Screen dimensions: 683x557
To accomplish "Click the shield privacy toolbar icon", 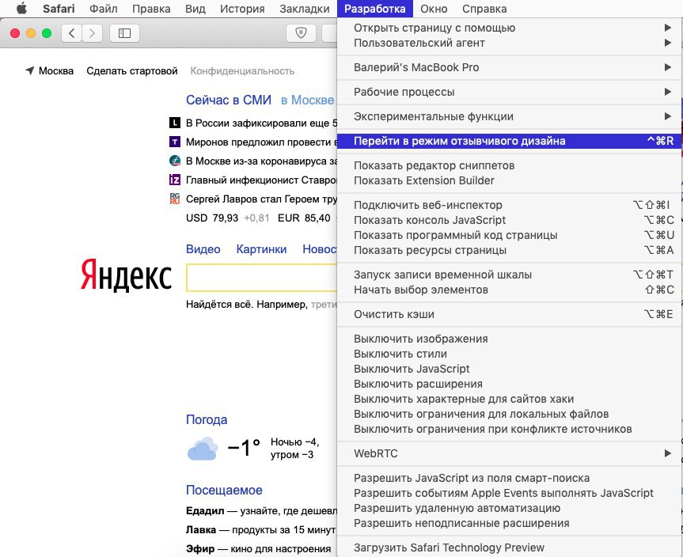I will coord(301,33).
